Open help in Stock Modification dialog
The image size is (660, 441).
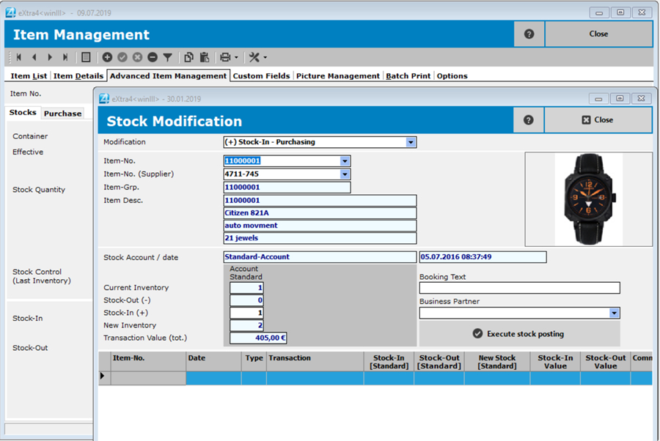click(x=528, y=120)
